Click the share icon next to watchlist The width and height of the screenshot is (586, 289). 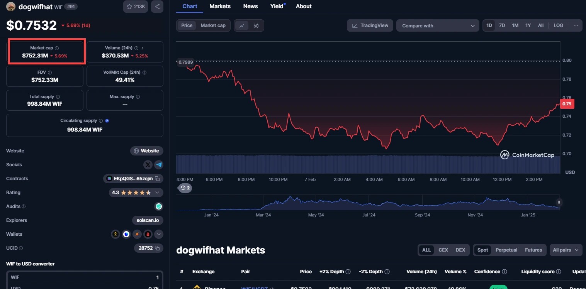pyautogui.click(x=157, y=7)
